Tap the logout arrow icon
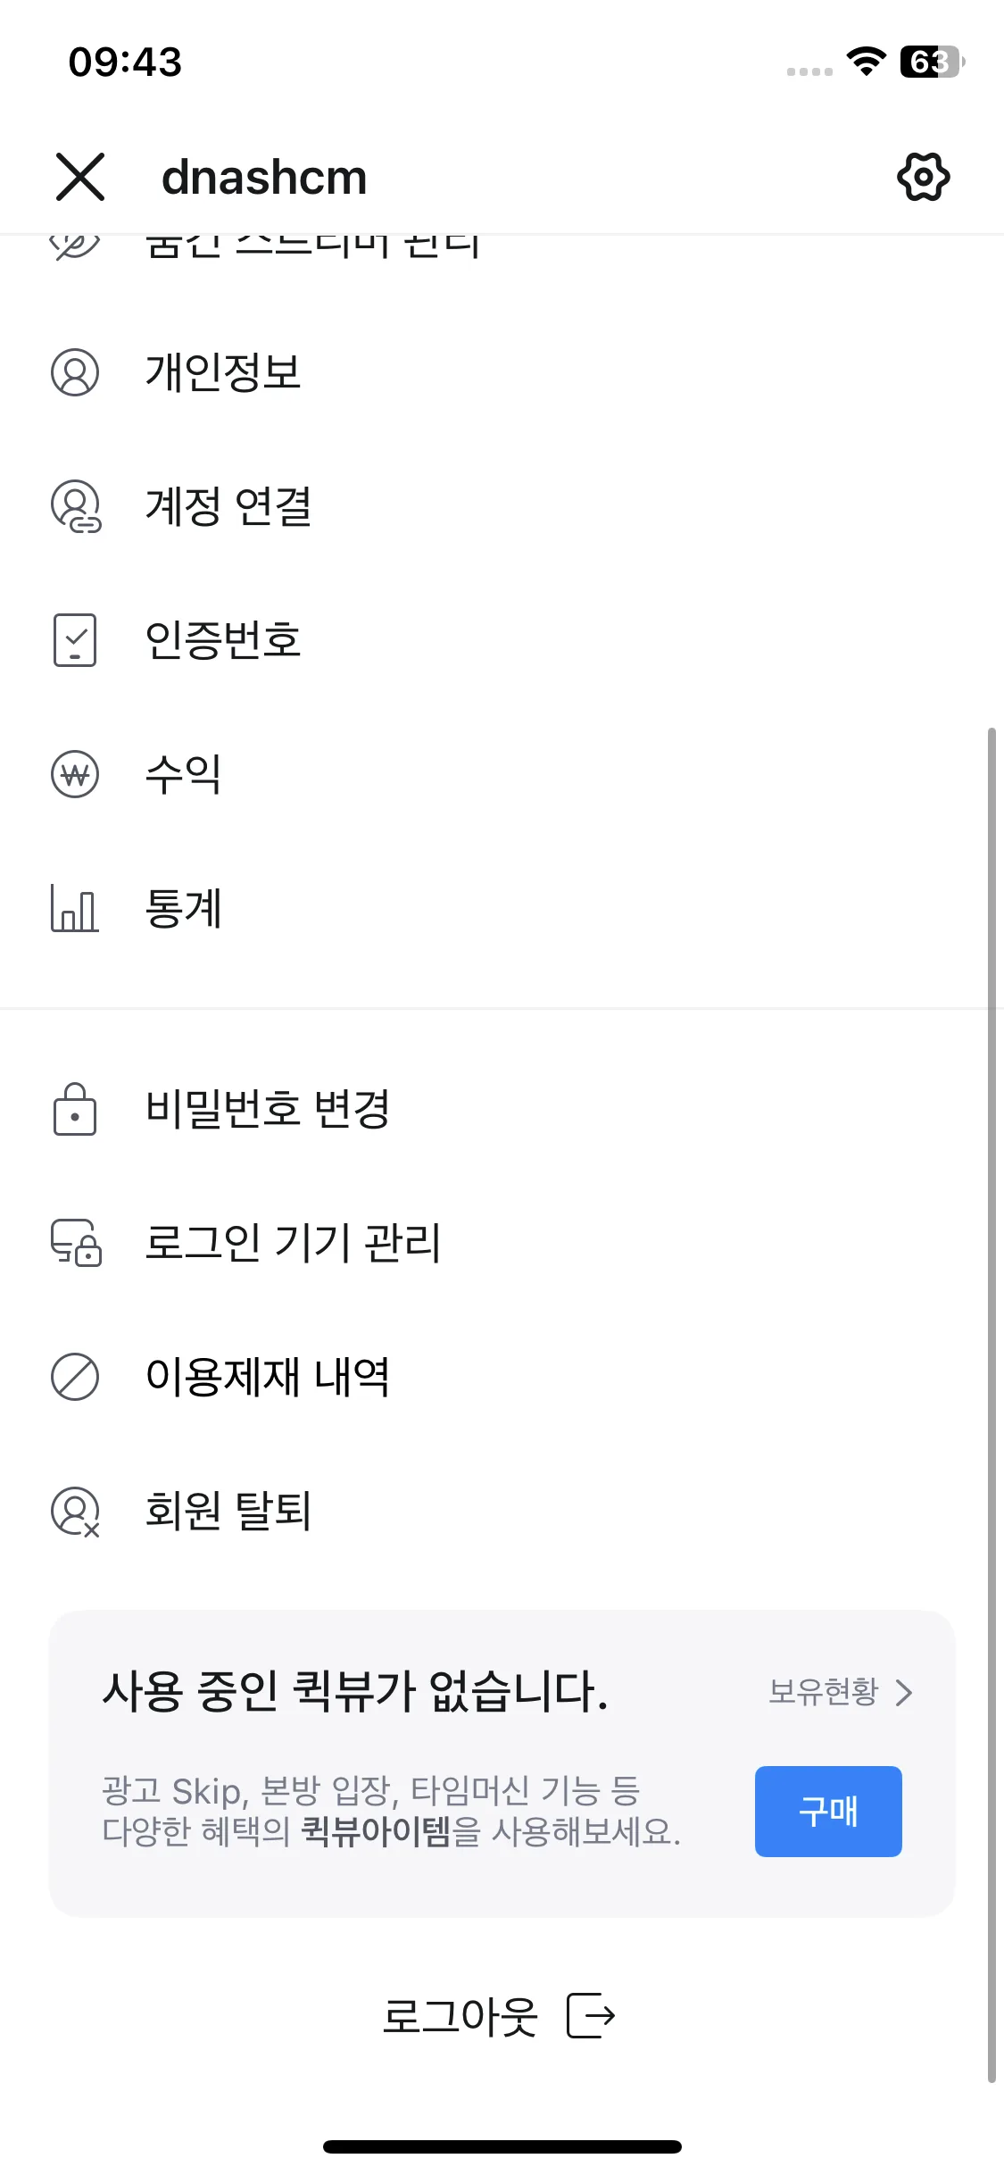Screen dimensions: 1004x2175 coord(592,2016)
